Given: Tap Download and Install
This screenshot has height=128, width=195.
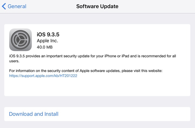Looking at the screenshot, I should 34,114.
